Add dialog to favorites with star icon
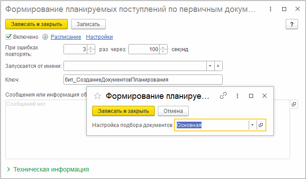Screen dimensions: 306x179 [98, 96]
